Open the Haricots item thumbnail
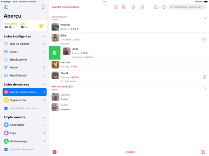The width and height of the screenshot is (209, 156). point(55,64)
